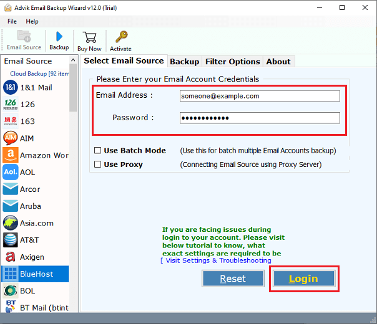Click the Reset button
377x324 pixels.
(x=233, y=279)
